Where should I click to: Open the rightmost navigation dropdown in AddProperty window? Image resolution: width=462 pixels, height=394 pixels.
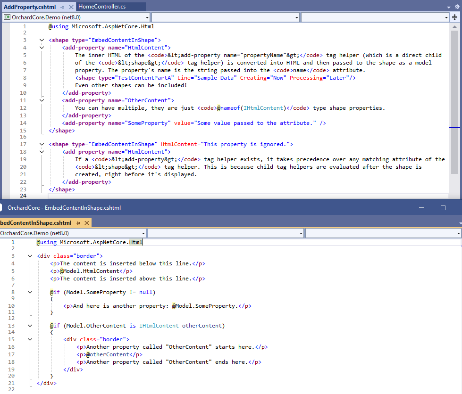[375, 17]
